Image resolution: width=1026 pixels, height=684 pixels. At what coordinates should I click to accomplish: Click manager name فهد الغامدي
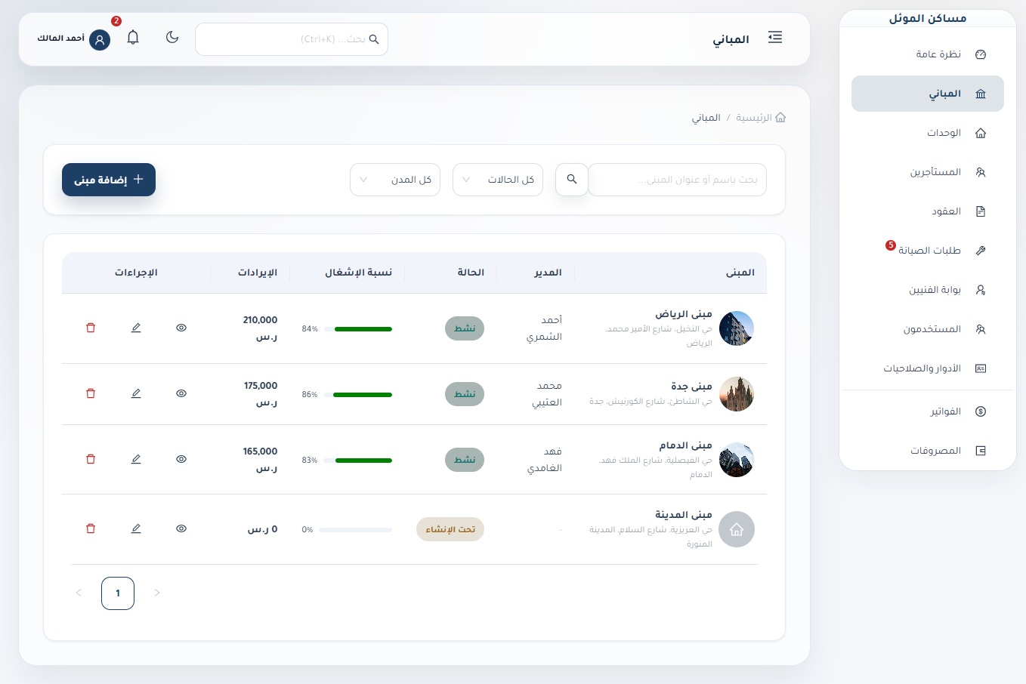click(545, 460)
